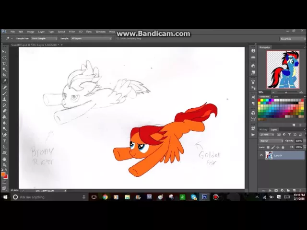Click the background red color swatch

click(6, 177)
